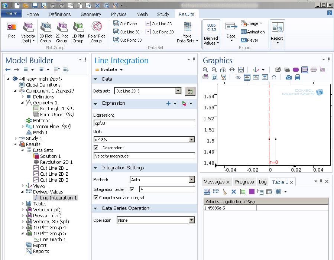Image resolution: width=334 pixels, height=260 pixels.
Task: Click the blue X delete icon in Table toolbar
Action: [x=233, y=192]
